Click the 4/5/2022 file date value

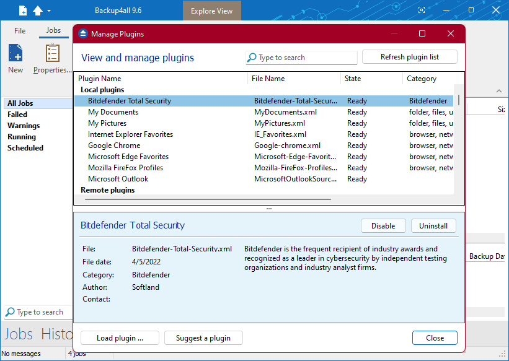tap(146, 262)
